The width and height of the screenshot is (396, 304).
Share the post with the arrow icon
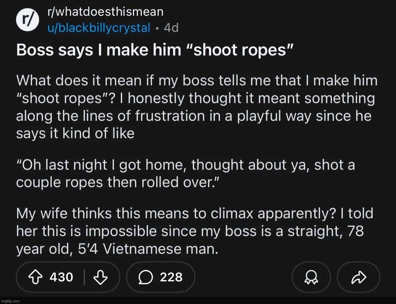tap(358, 277)
